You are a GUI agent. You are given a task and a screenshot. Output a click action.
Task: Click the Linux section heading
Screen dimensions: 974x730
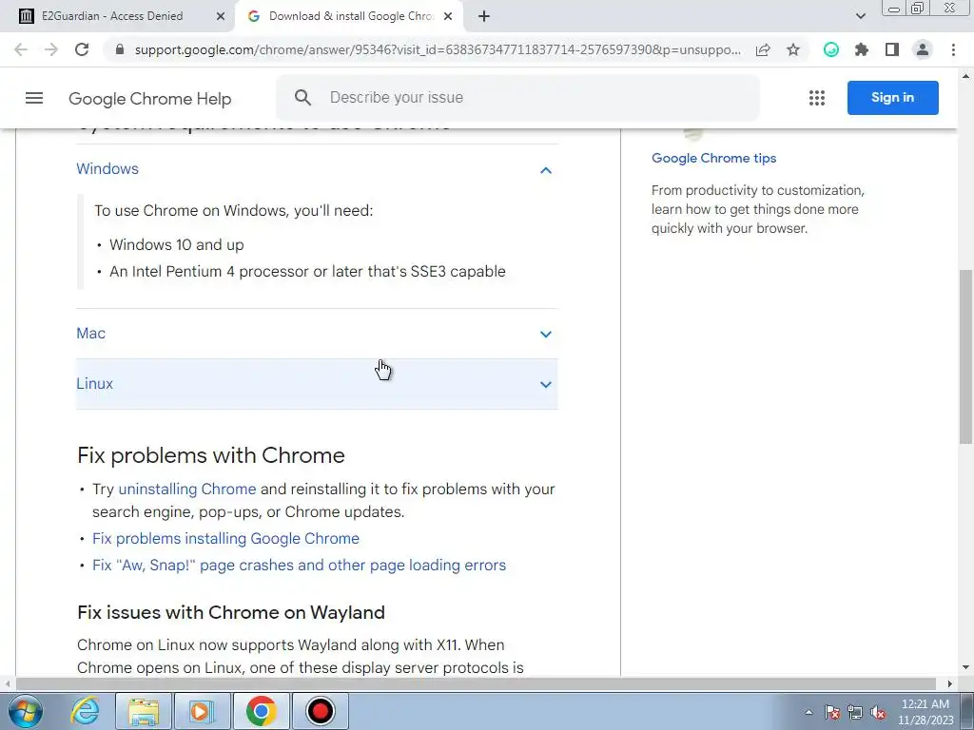94,384
